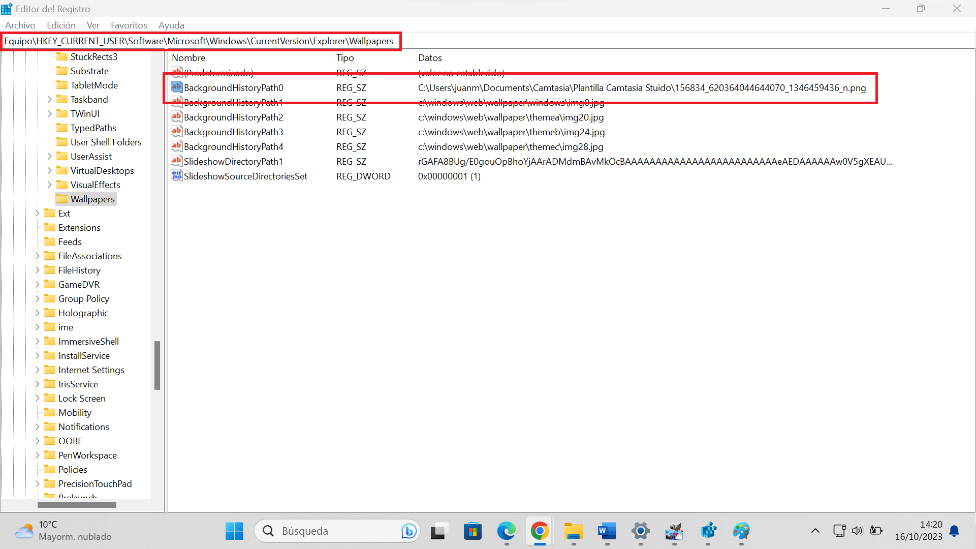Click the Archivo menu item
The width and height of the screenshot is (976, 549).
click(19, 25)
